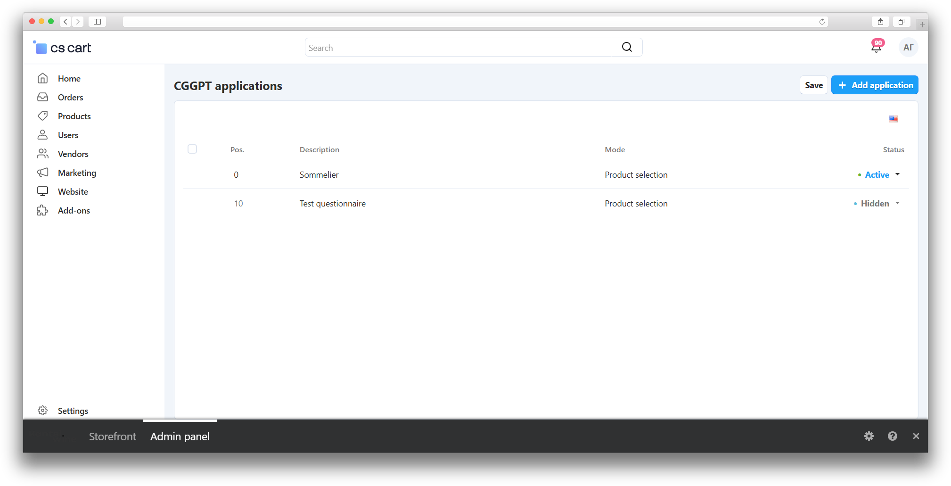Screen dimensions: 951x486
Task: Show browser tab overview
Action: (x=901, y=22)
